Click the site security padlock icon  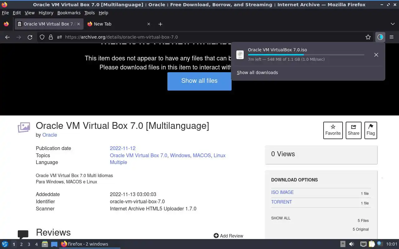(51, 37)
